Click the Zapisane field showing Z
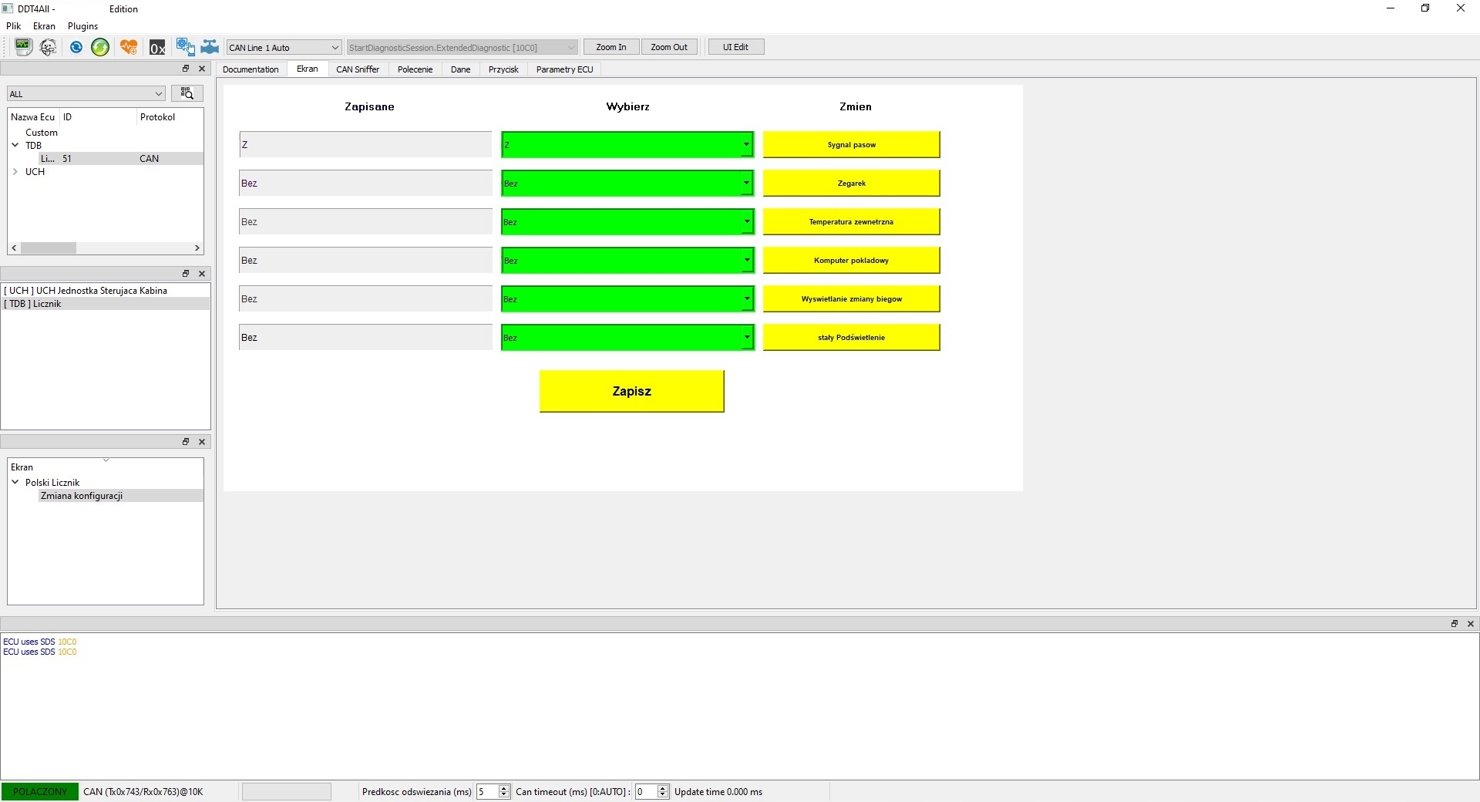The image size is (1480, 802). pos(365,145)
